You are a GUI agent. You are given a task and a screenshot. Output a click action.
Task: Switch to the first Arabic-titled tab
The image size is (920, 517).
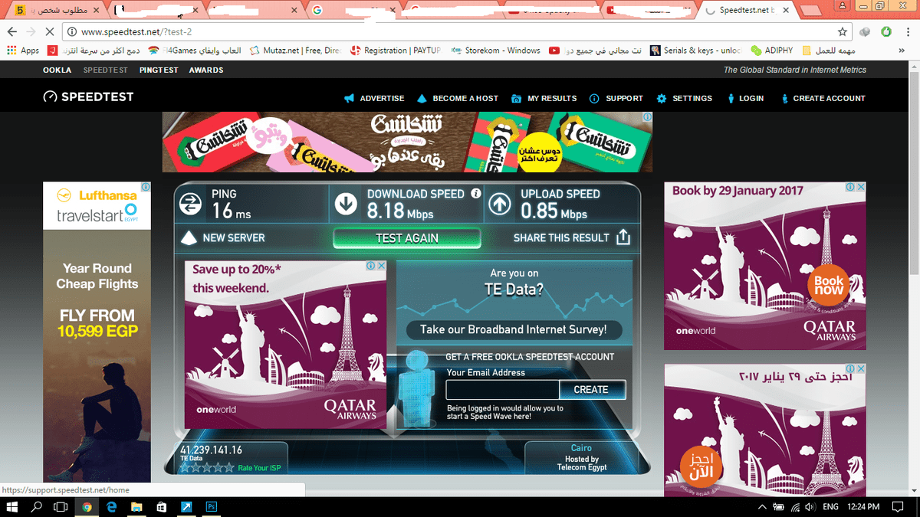point(56,11)
